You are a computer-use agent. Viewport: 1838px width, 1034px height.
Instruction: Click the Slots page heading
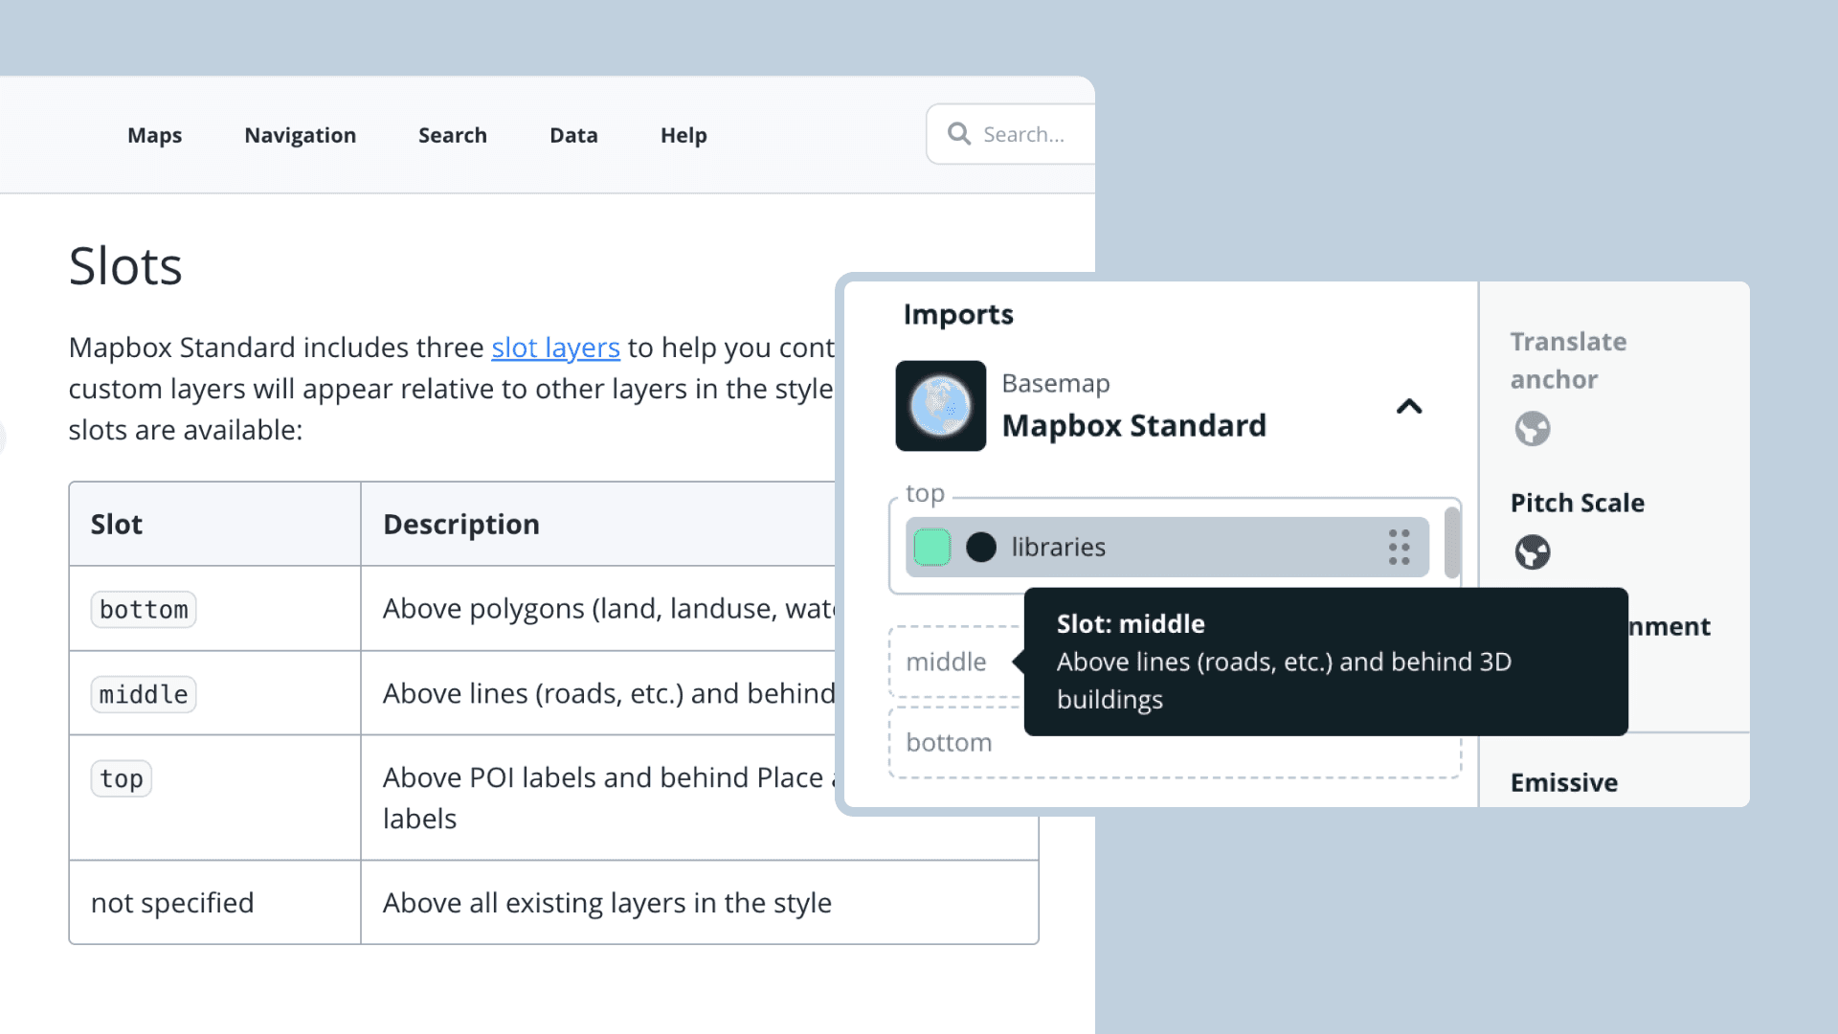[x=125, y=266]
